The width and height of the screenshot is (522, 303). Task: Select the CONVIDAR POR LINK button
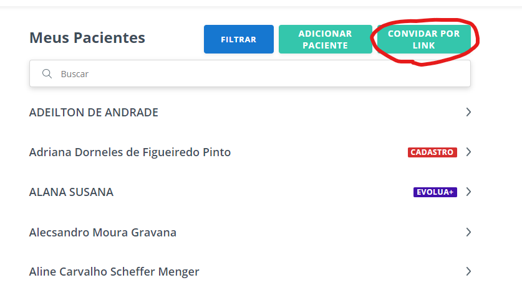pyautogui.click(x=424, y=39)
